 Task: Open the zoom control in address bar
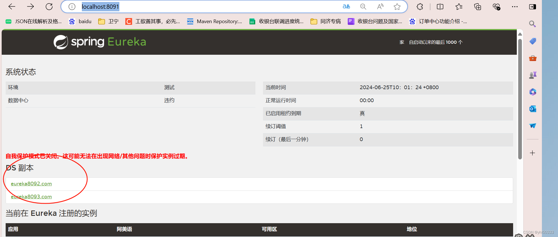363,6
